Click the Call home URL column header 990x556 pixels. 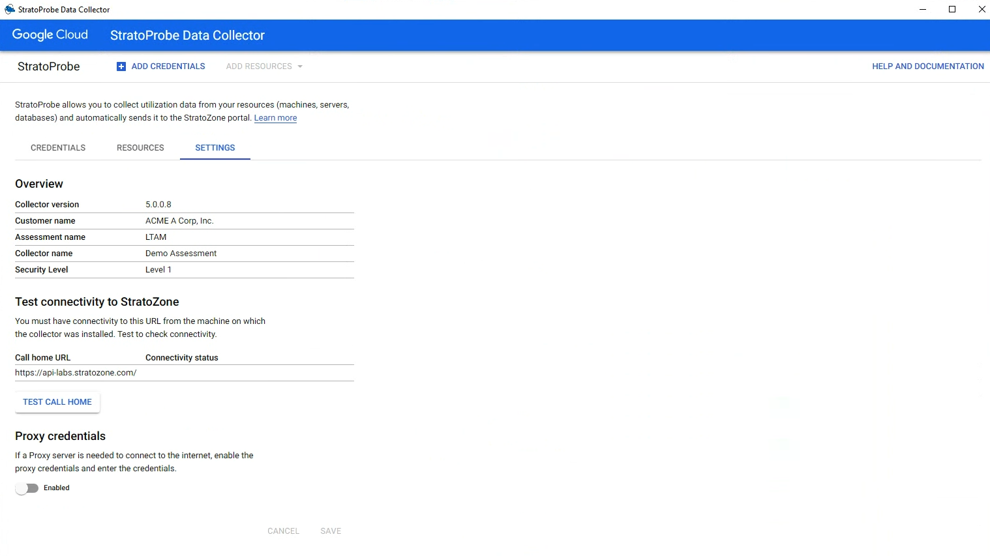point(43,358)
